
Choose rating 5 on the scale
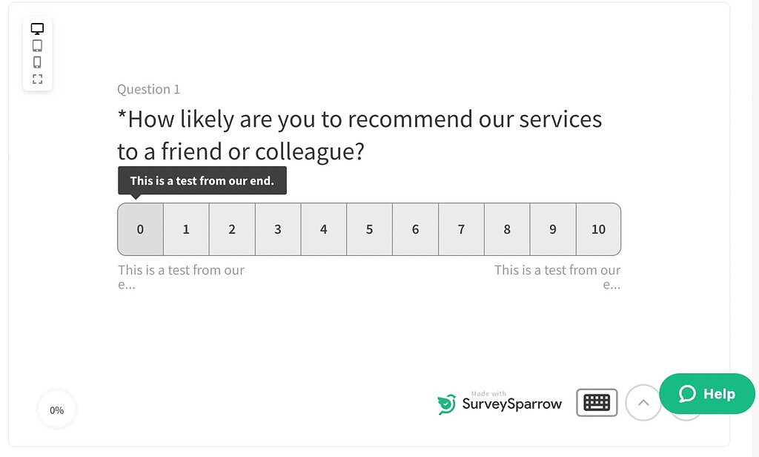(x=369, y=229)
